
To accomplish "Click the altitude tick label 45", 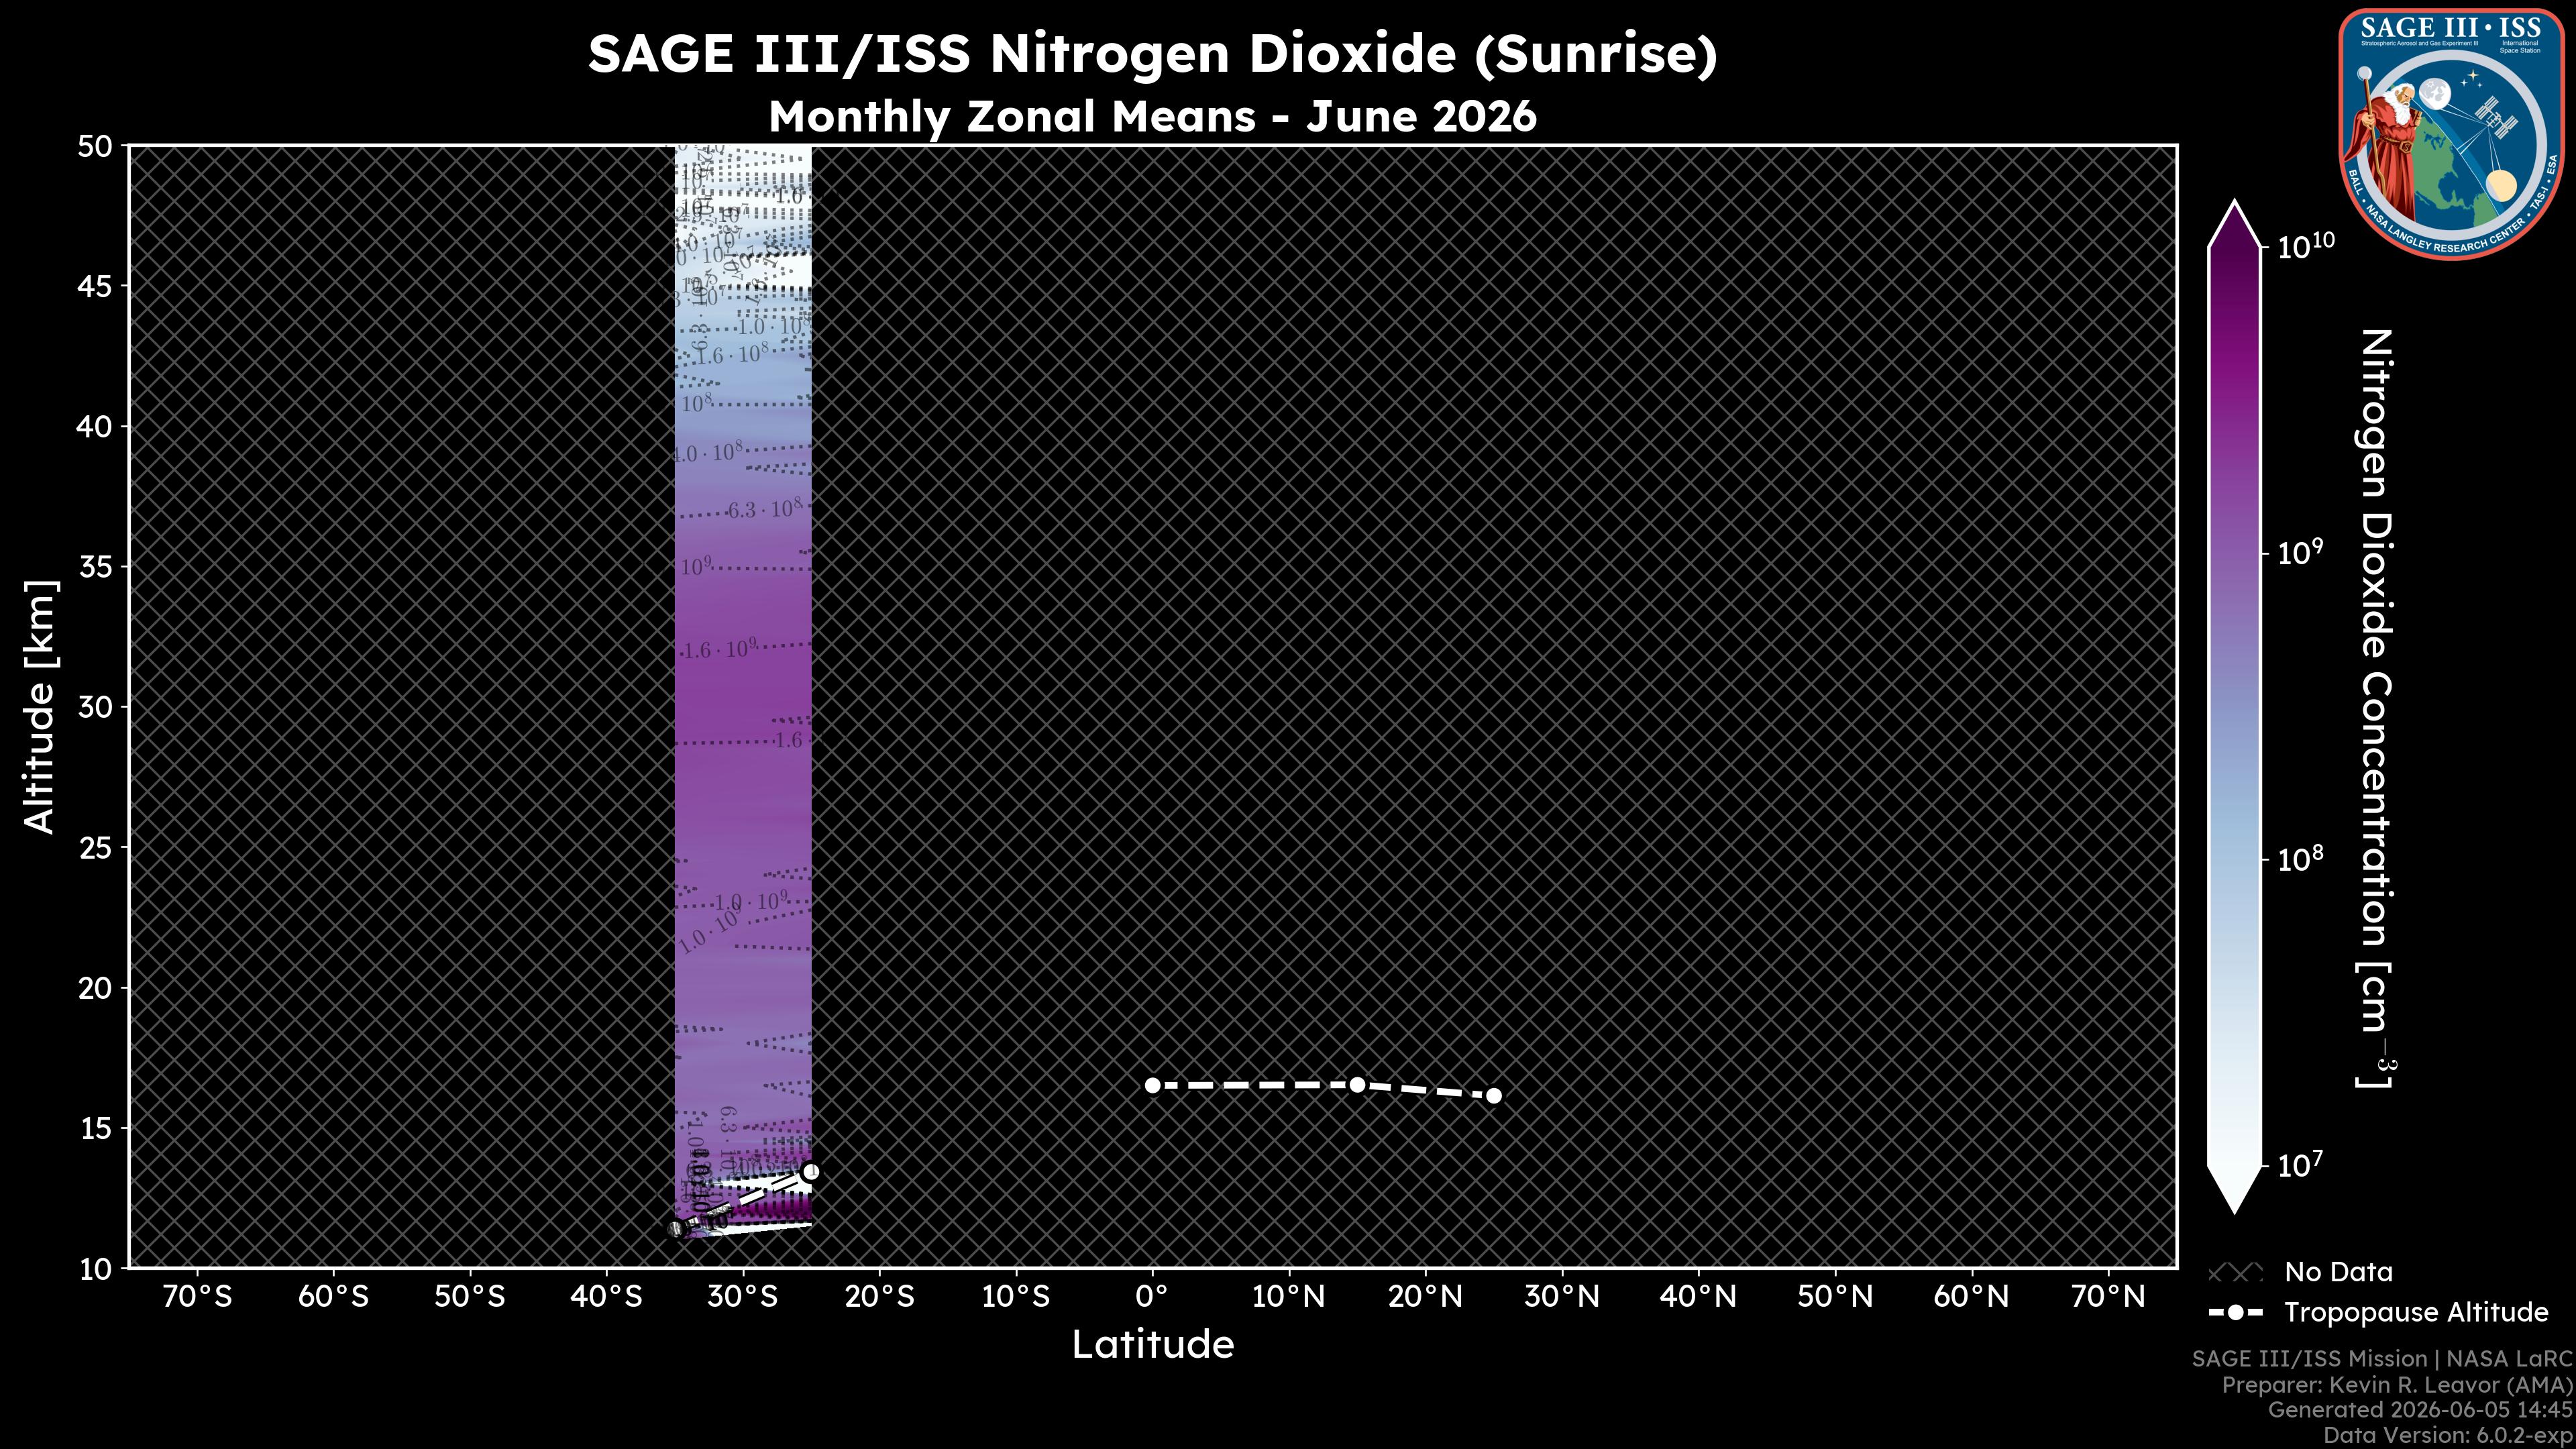I will [95, 287].
